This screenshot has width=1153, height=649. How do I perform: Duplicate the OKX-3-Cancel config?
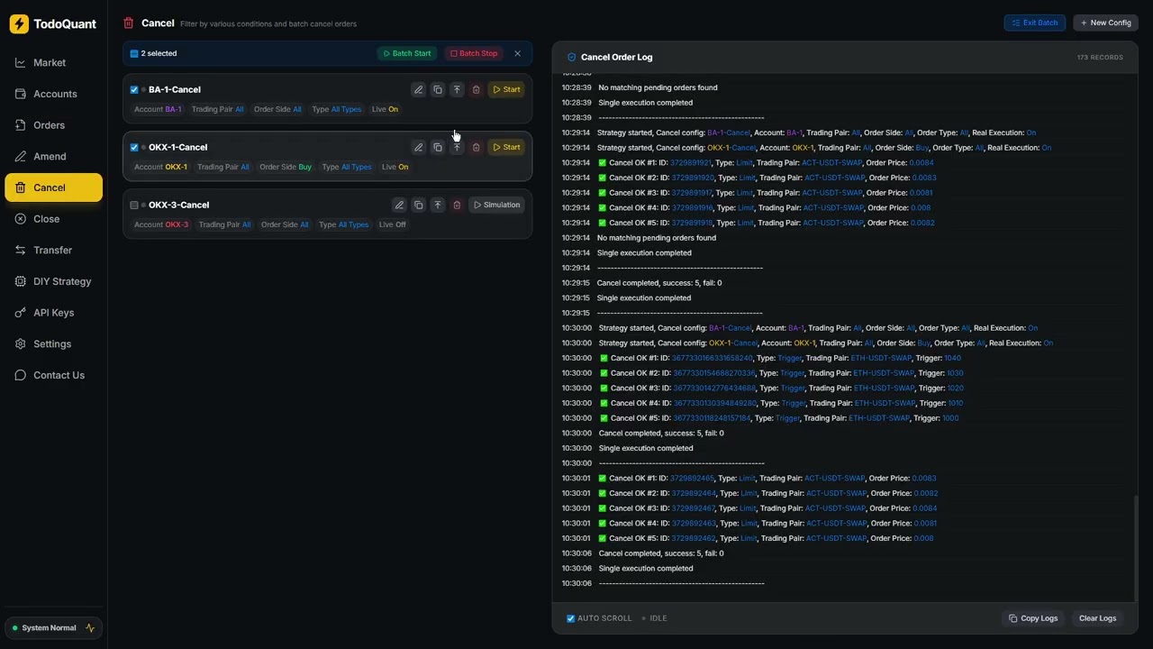(419, 206)
